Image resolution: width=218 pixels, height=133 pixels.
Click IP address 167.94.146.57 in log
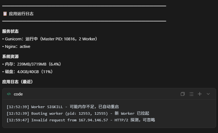93,120
